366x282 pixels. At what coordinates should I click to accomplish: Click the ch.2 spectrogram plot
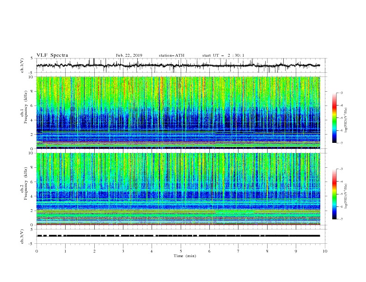pyautogui.click(x=178, y=189)
